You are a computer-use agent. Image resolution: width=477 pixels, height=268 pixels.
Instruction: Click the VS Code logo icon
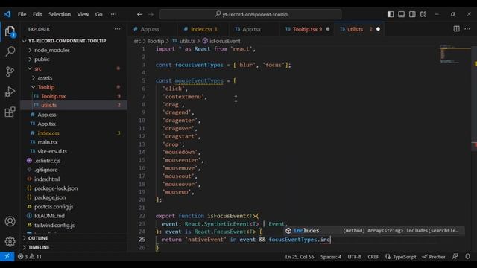pos(7,14)
